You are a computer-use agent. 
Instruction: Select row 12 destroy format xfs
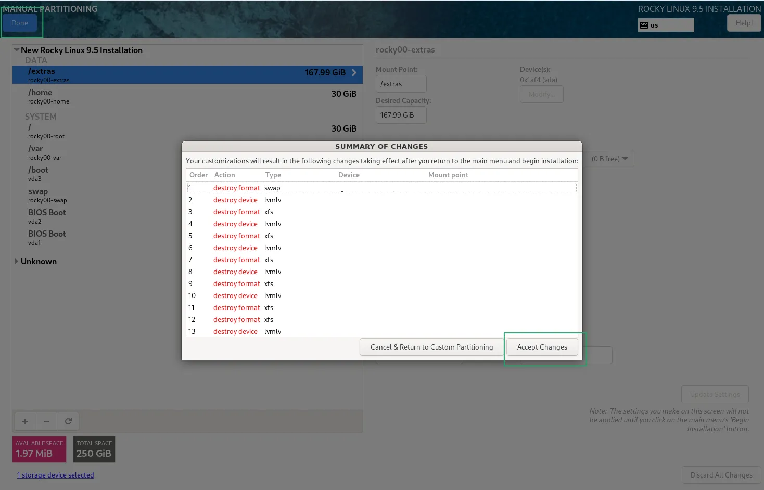coord(382,319)
